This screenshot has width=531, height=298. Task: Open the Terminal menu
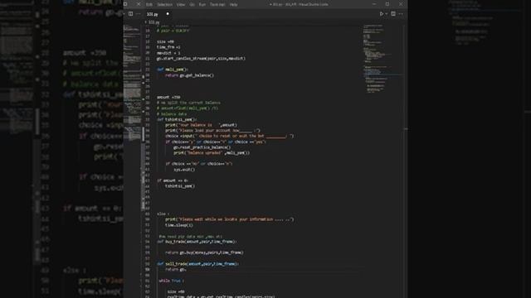[x=217, y=5]
